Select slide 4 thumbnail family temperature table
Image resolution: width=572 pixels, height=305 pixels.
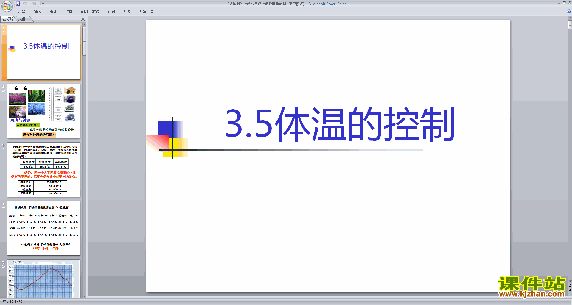click(x=43, y=228)
